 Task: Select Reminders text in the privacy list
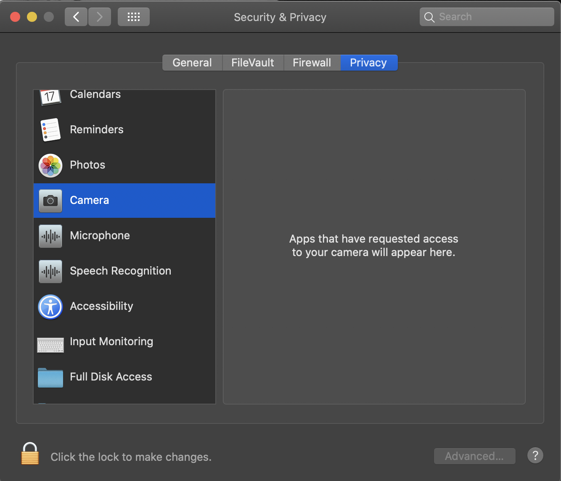(97, 129)
